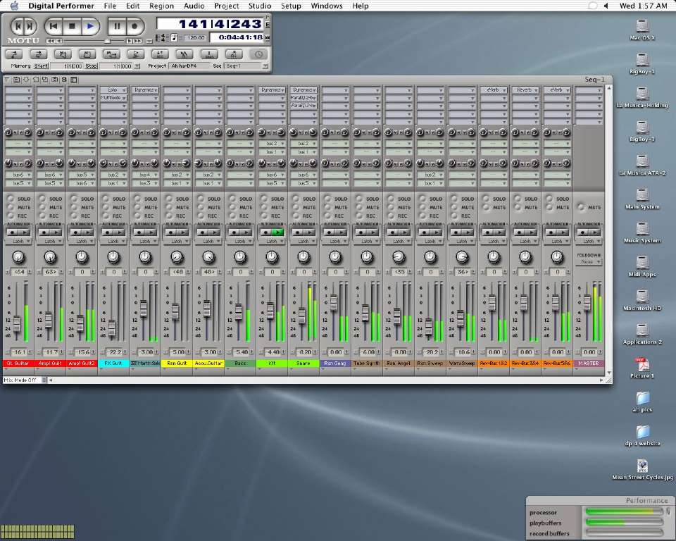Click the Memory Stop button

coord(91,66)
